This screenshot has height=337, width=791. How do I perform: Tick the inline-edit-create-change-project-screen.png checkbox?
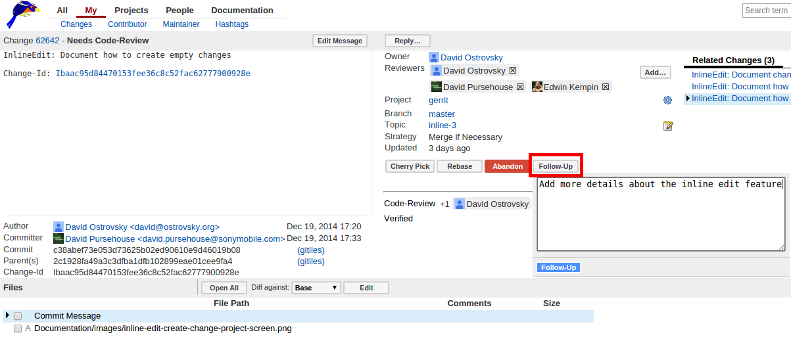pyautogui.click(x=18, y=328)
